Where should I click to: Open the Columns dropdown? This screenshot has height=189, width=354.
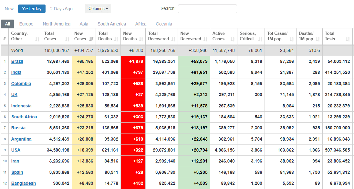tap(98, 9)
